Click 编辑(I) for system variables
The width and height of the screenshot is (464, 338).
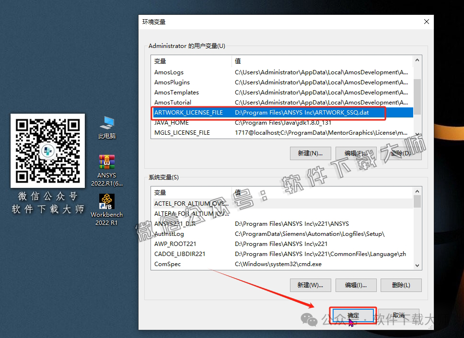[356, 285]
